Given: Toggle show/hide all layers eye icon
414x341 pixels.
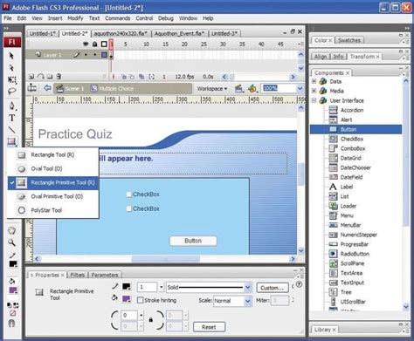Looking at the screenshot, I should pos(86,44).
